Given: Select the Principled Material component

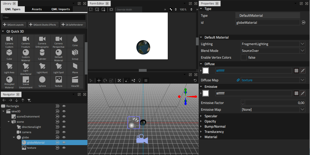Looking at the screenshot, I should (9, 82).
